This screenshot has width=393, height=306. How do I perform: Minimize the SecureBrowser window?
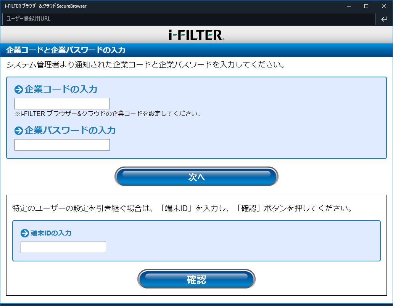[x=348, y=6]
